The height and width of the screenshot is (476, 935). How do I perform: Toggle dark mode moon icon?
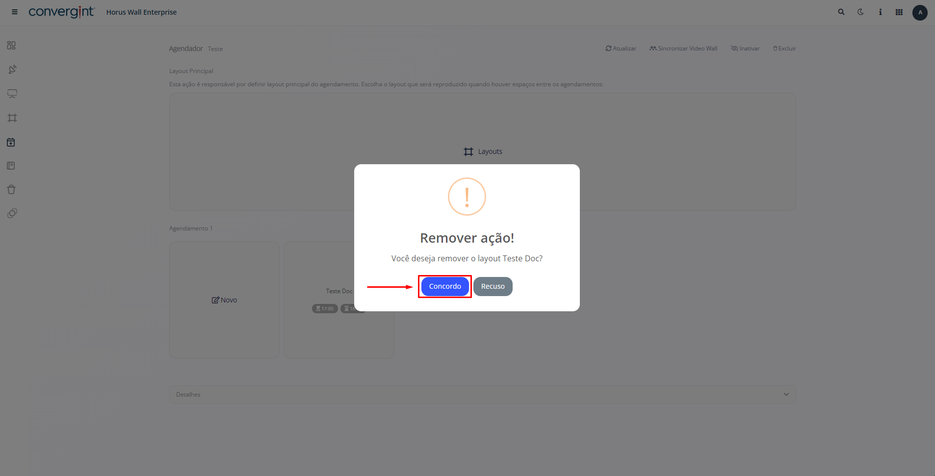click(x=860, y=12)
